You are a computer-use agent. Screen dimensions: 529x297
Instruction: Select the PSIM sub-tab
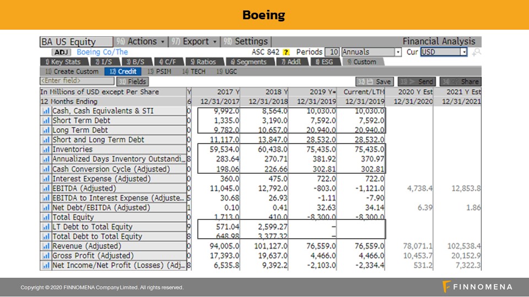(160, 71)
